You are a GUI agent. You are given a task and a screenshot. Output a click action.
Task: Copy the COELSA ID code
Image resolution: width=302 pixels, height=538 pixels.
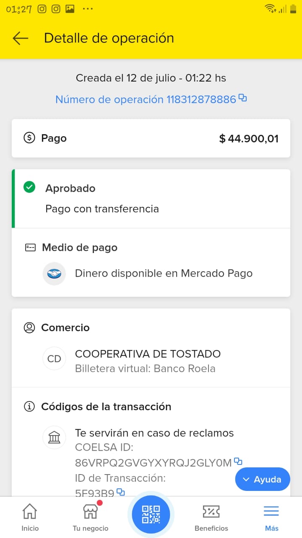[238, 462]
